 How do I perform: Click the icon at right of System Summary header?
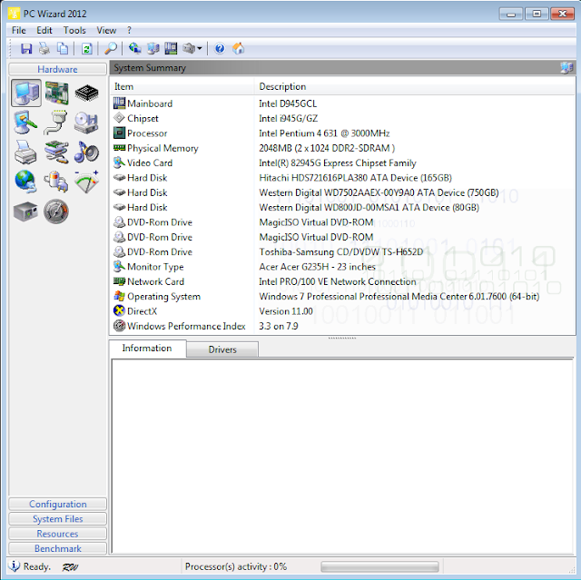(566, 68)
